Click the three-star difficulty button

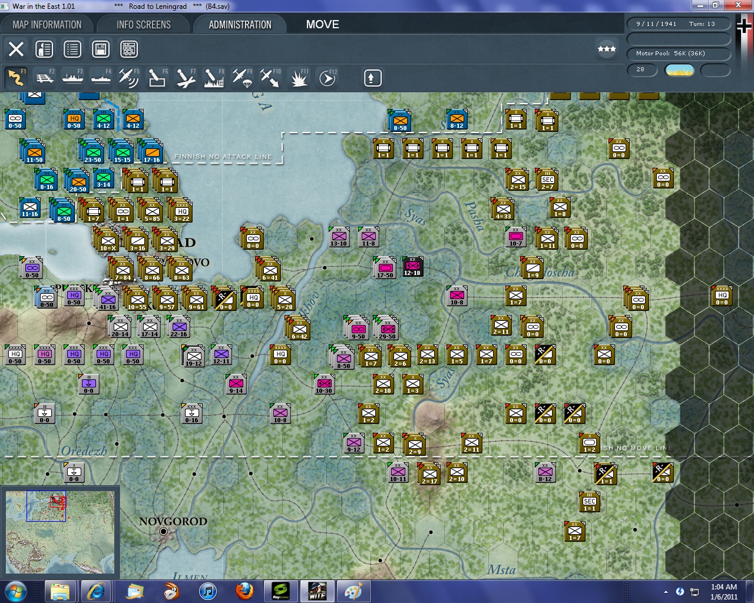point(607,49)
